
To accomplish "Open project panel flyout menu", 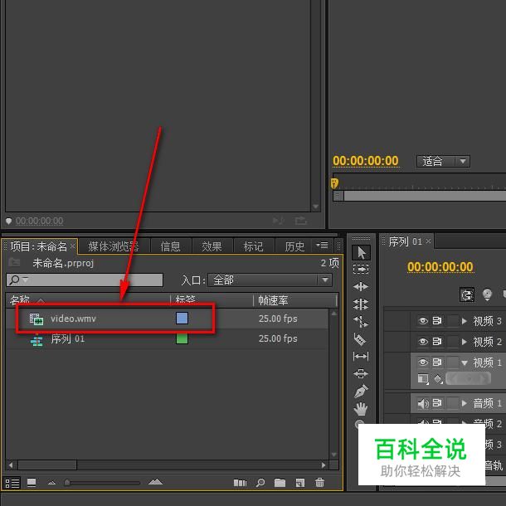I will tap(322, 246).
